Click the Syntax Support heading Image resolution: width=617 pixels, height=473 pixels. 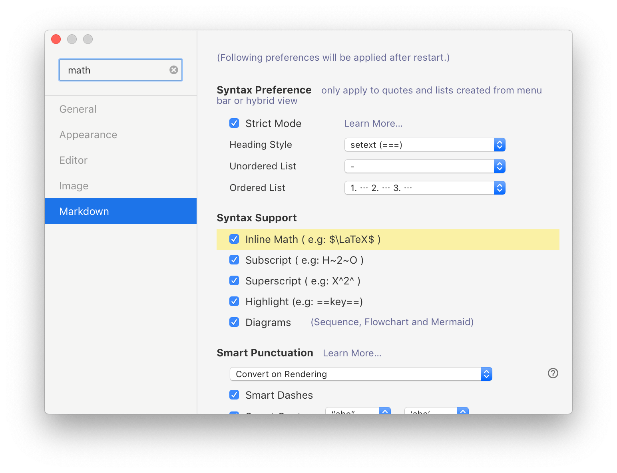257,218
